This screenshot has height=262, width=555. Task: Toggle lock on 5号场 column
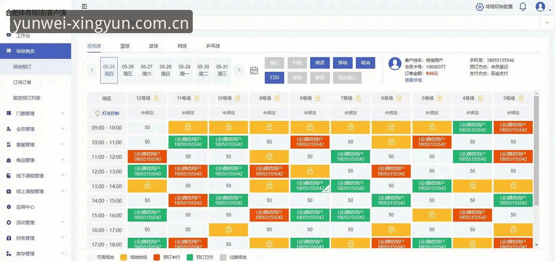[x=440, y=98]
